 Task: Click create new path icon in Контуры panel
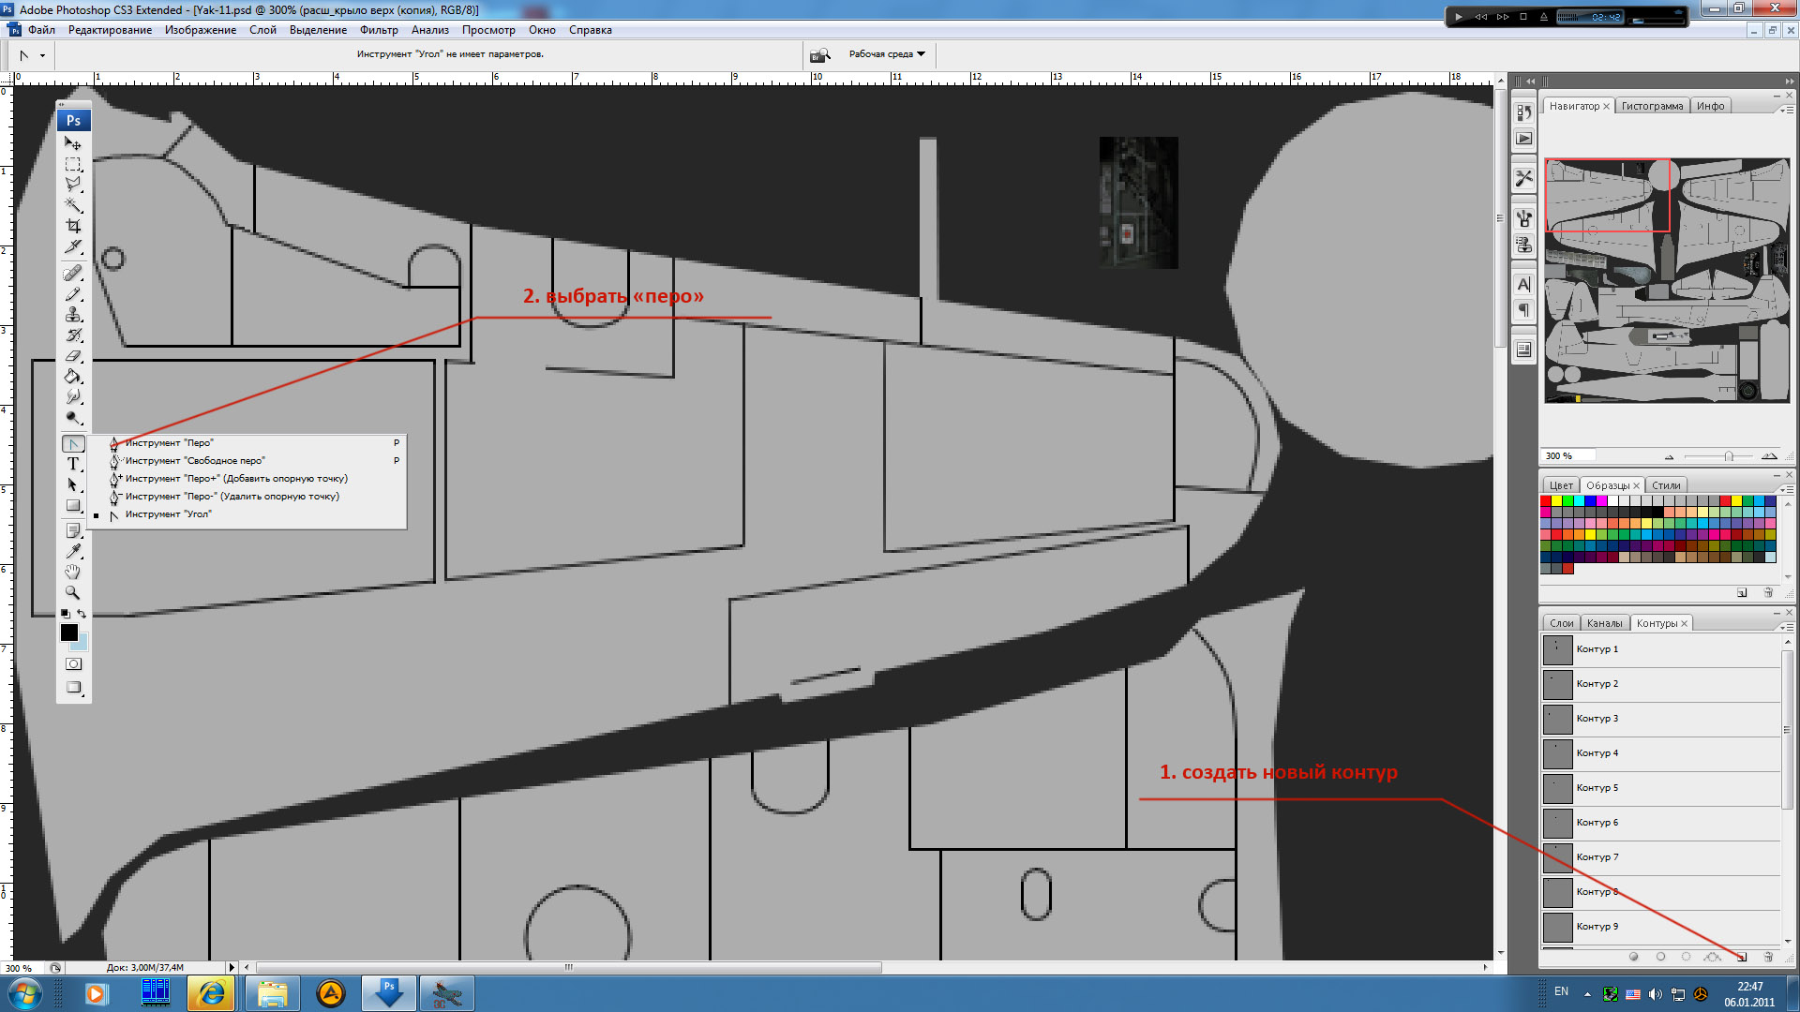tap(1742, 957)
